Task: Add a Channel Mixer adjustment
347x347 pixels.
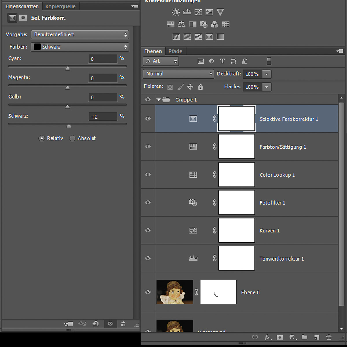Action: [214, 25]
